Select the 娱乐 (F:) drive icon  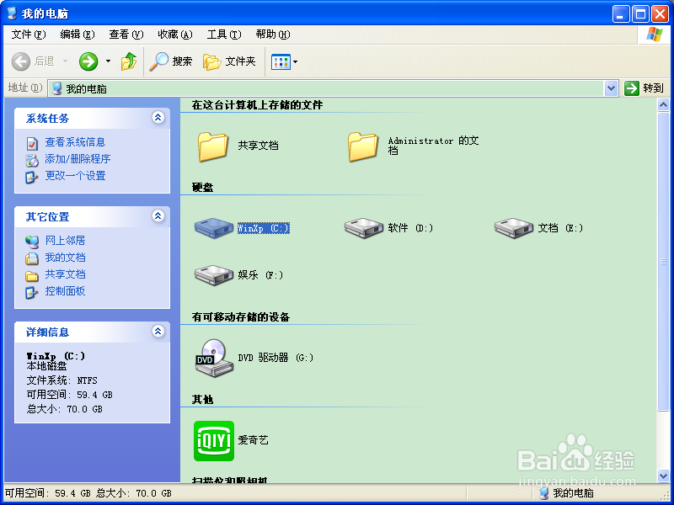pos(214,275)
